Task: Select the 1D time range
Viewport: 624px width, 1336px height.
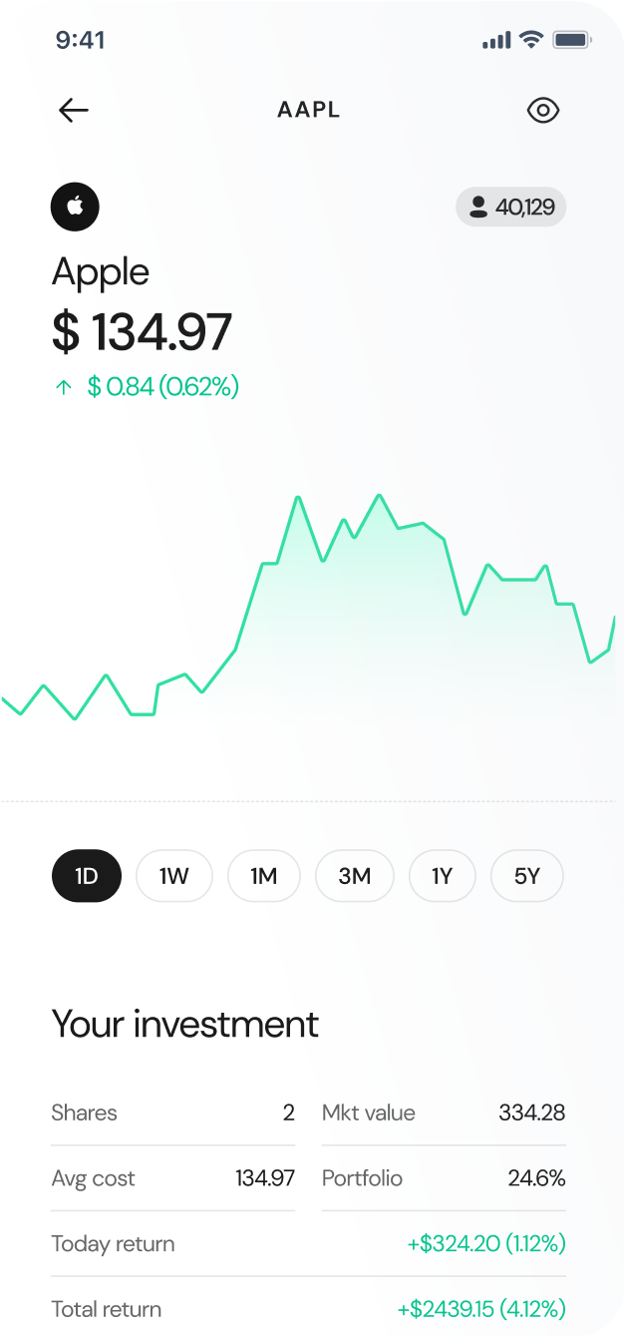Action: (87, 876)
